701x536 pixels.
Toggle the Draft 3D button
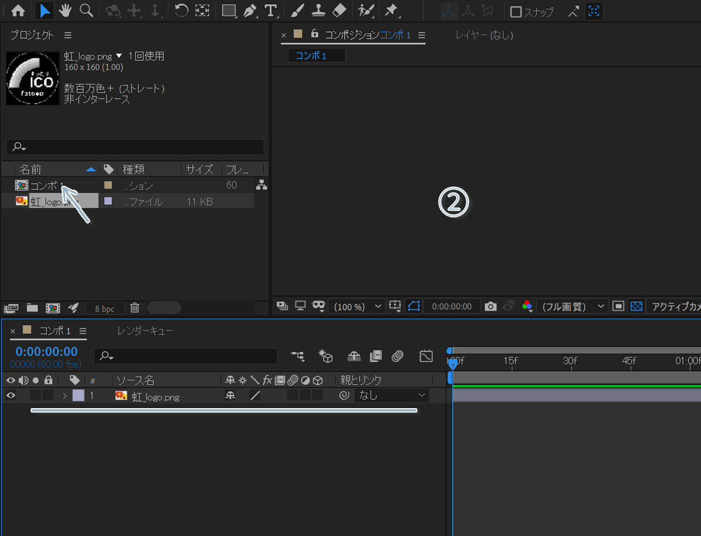(x=325, y=356)
